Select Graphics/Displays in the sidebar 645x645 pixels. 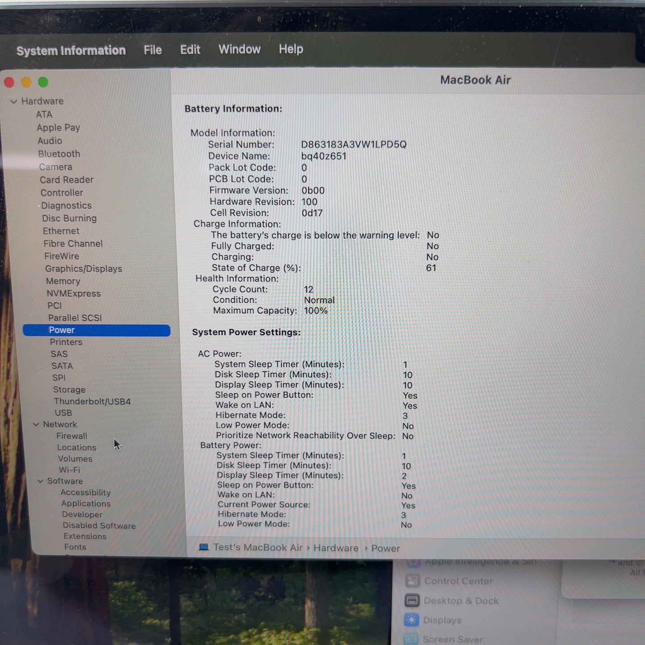(83, 269)
